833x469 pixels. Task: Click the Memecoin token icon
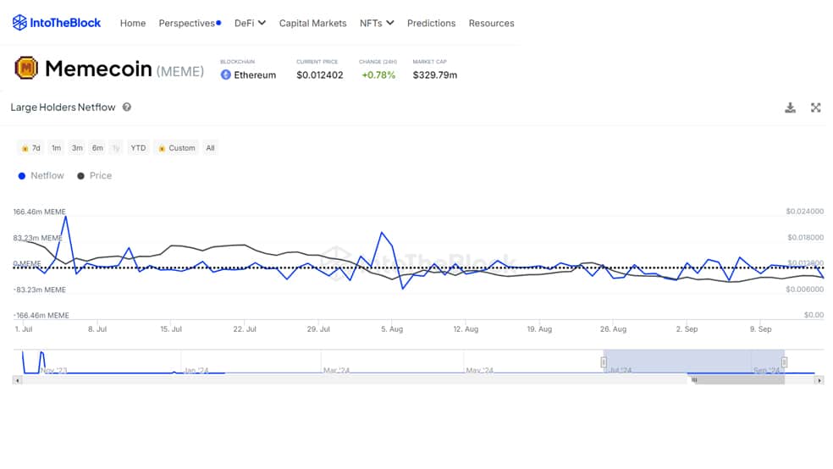[x=26, y=68]
